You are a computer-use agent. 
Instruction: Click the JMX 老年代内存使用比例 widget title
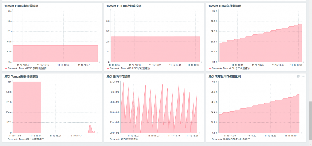click(224, 77)
